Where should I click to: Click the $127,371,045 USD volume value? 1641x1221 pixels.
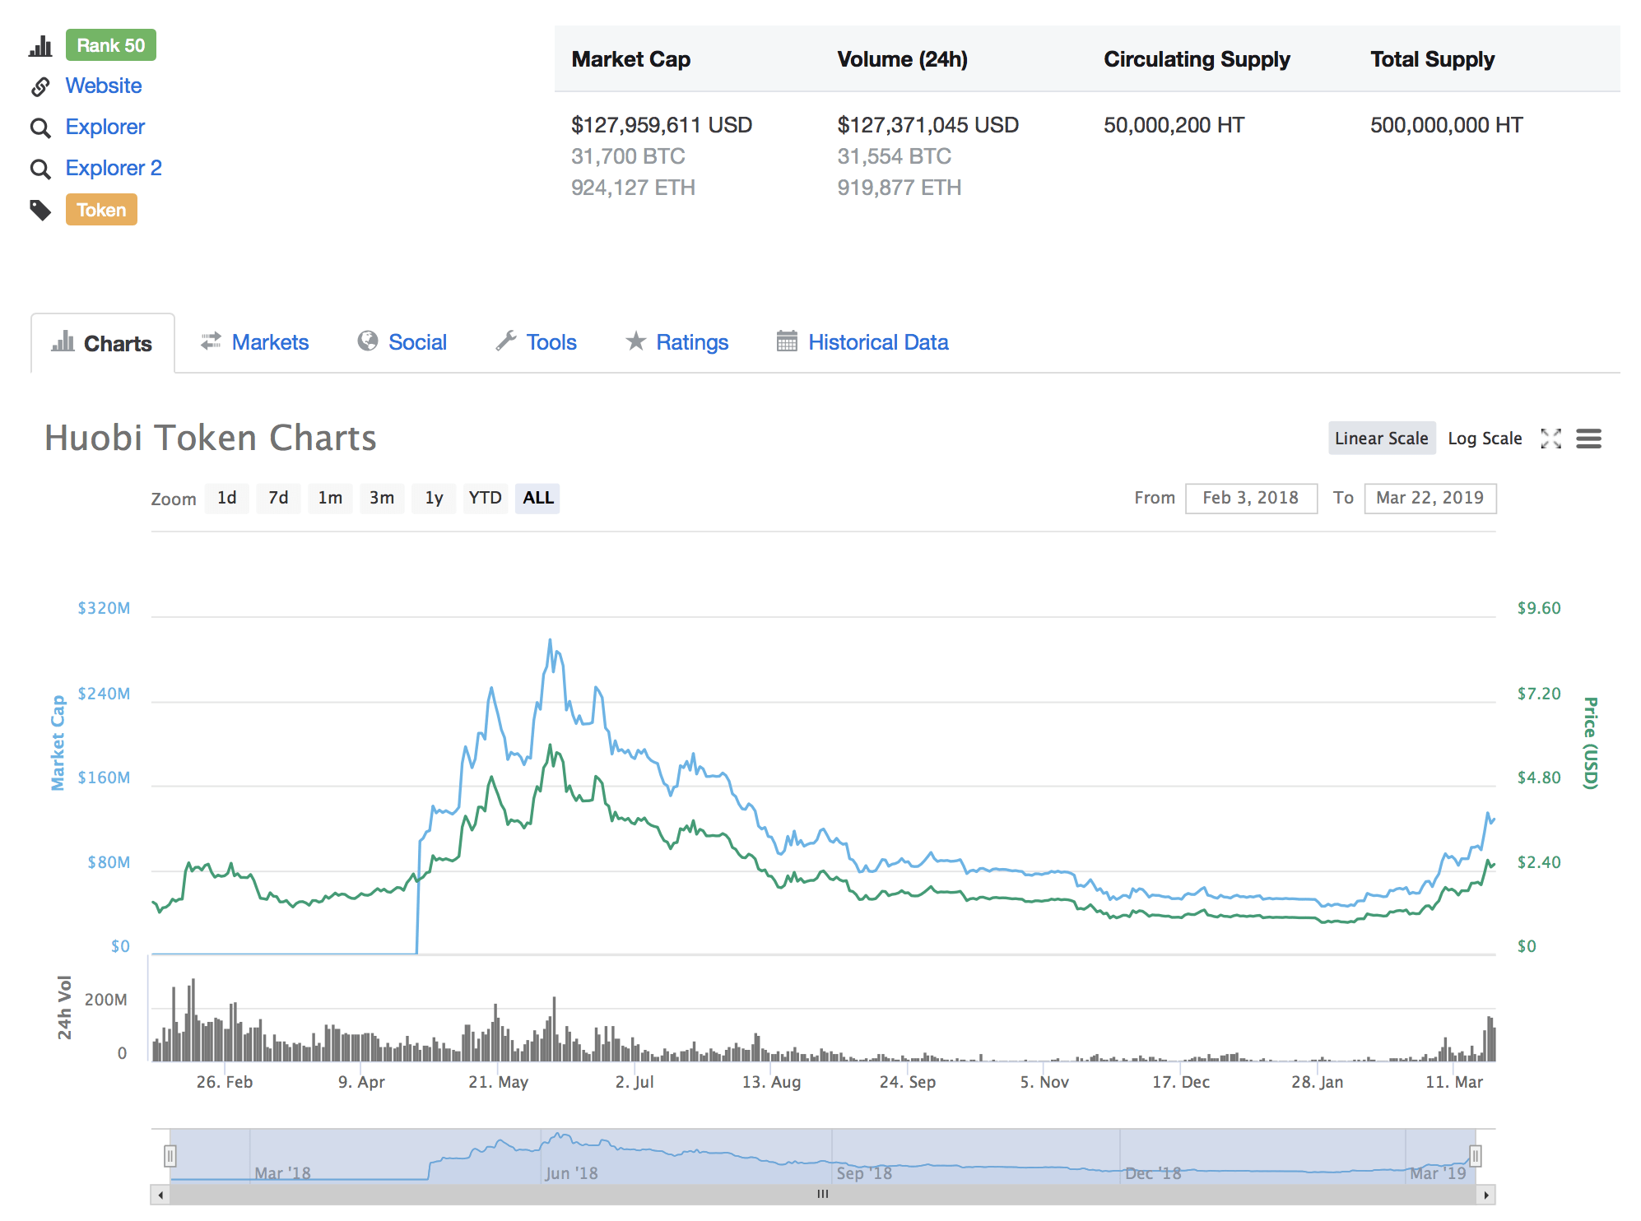928,125
